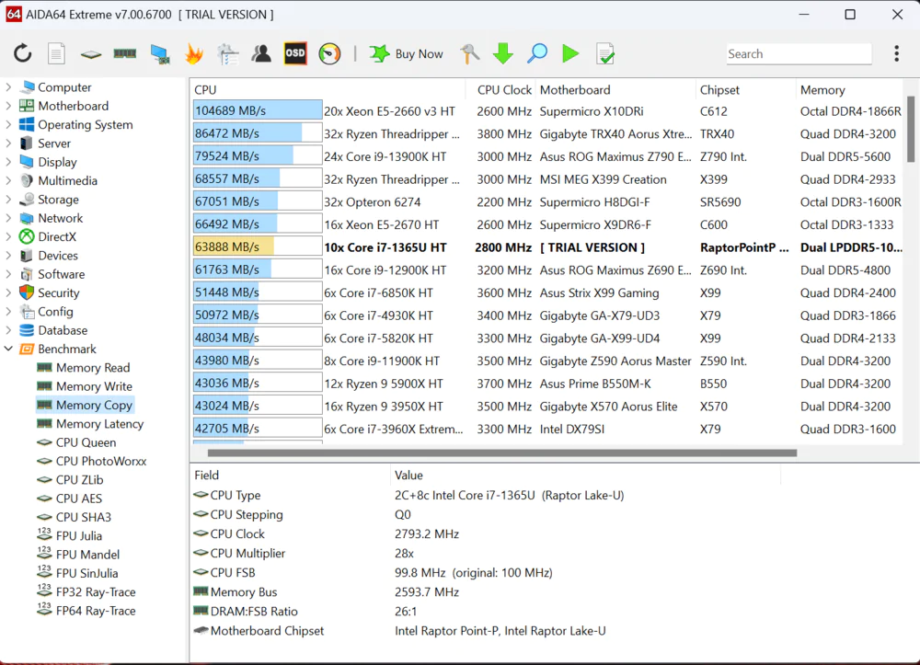The width and height of the screenshot is (920, 665).
Task: Expand the Multimedia tree node
Action: coord(8,180)
